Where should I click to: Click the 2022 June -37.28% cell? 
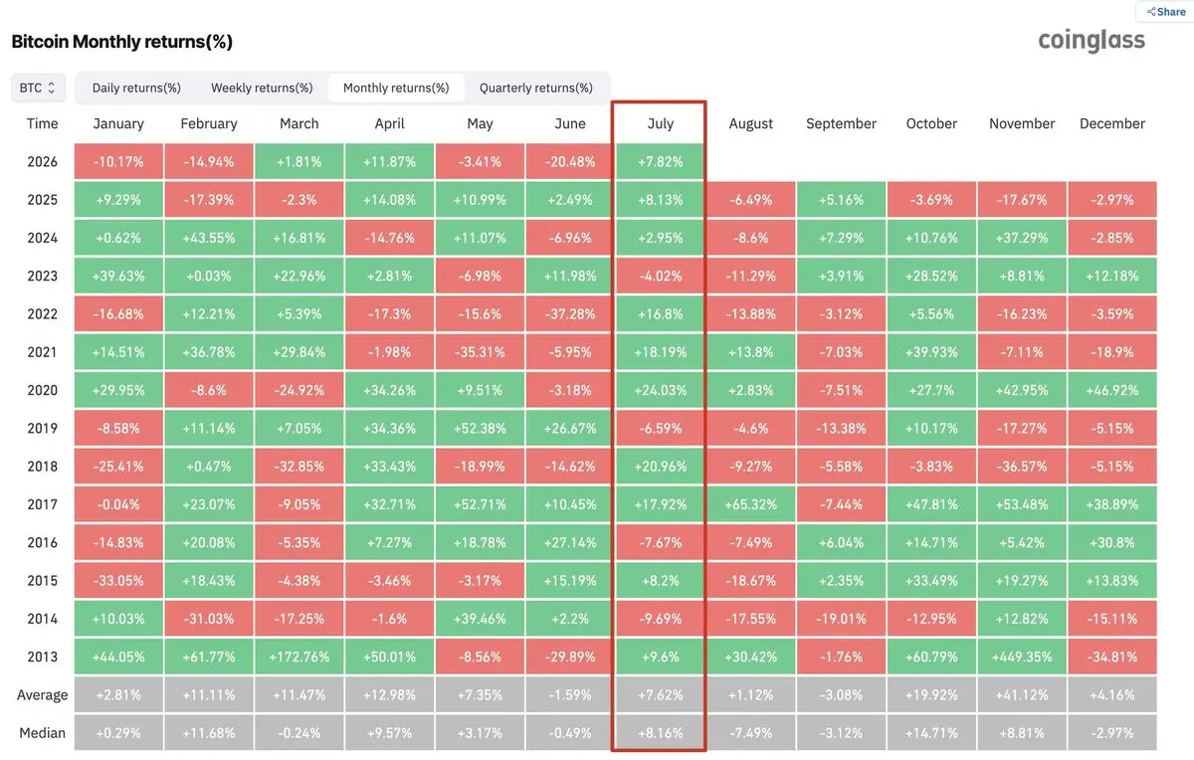point(570,314)
